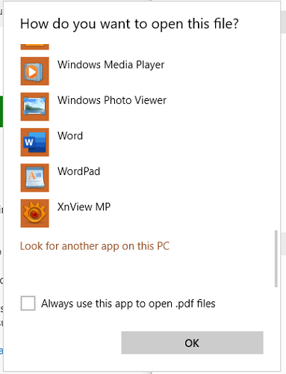The image size is (286, 374).
Task: Confirm selection with the OK button
Action: tap(192, 343)
